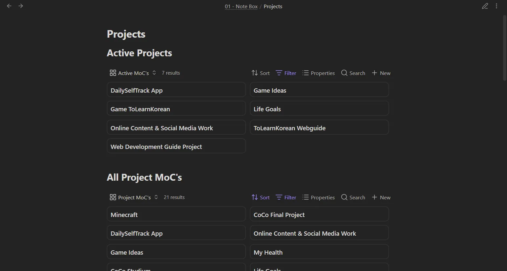
Task: Open Sort options for Active Projects view
Action: (x=260, y=73)
